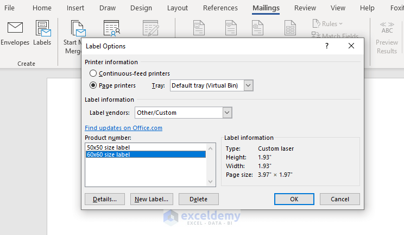Click the product list scrollbar down arrow

(x=212, y=182)
